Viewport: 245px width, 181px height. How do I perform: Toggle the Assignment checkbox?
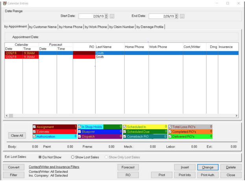35,126
